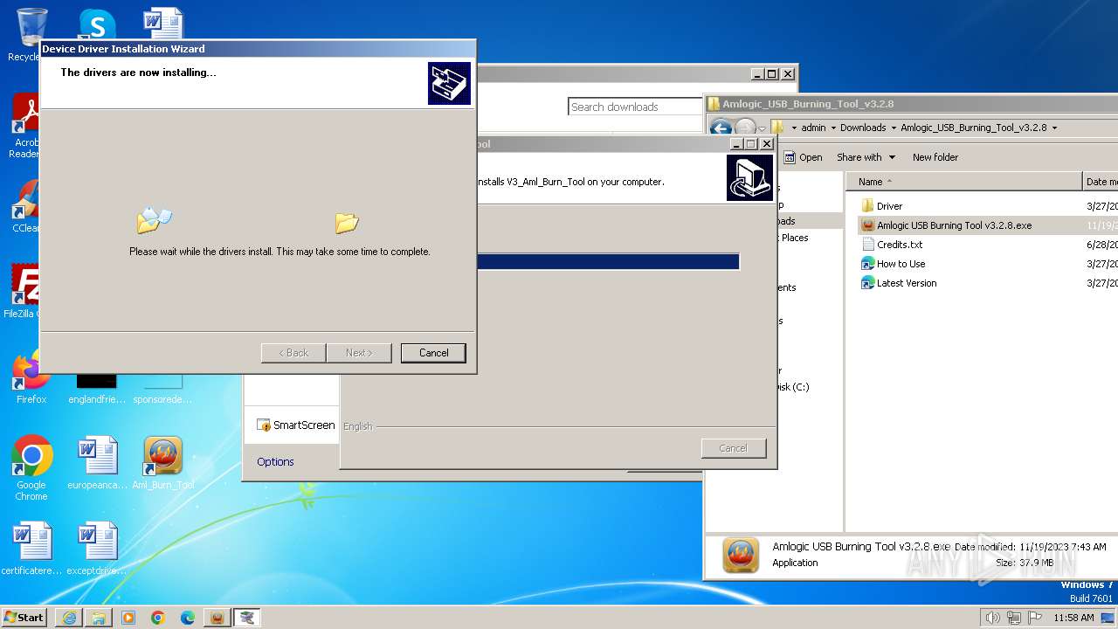
Task: Open exceptdrive Word document on desktop
Action: click(97, 549)
